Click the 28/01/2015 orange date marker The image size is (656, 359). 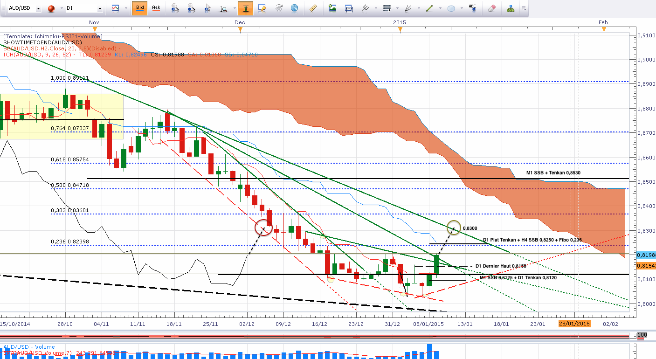coord(574,324)
